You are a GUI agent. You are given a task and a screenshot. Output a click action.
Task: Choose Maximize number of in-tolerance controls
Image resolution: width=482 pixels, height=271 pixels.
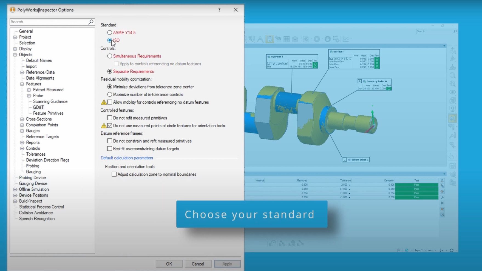click(x=110, y=94)
